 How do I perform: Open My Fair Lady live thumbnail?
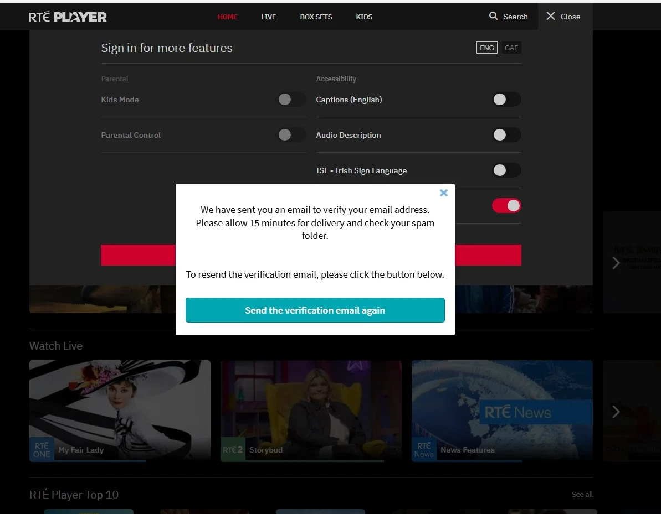pyautogui.click(x=120, y=411)
